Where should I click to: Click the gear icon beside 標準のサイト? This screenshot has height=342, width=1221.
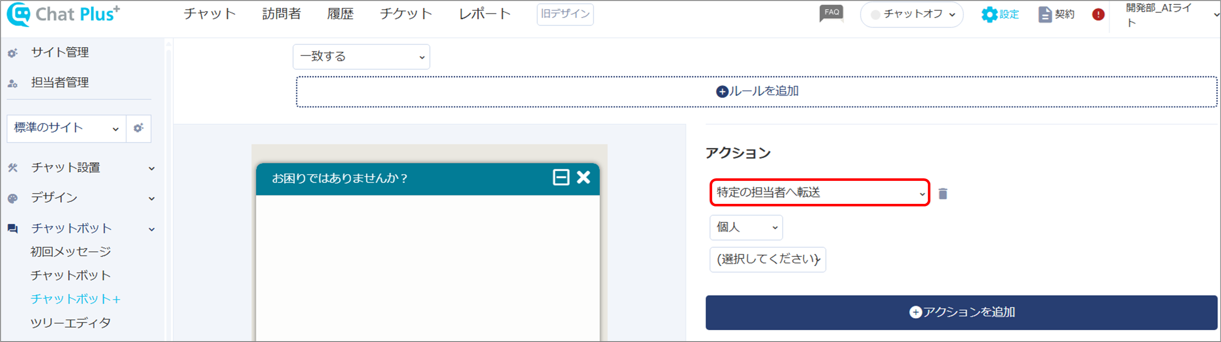point(138,129)
